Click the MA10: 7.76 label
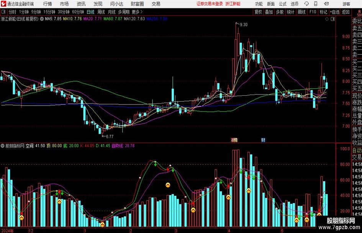This screenshot has height=233, width=362. pos(72,19)
